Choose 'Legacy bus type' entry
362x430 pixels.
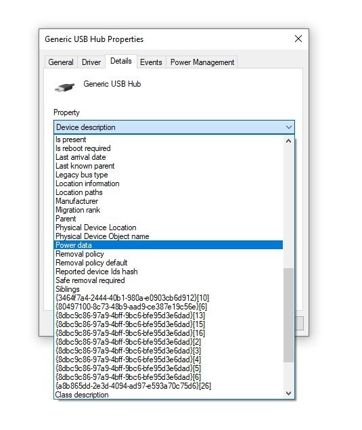[x=168, y=175]
